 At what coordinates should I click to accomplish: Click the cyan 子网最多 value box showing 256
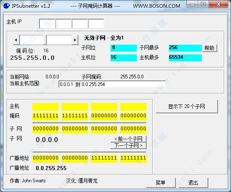(185, 48)
